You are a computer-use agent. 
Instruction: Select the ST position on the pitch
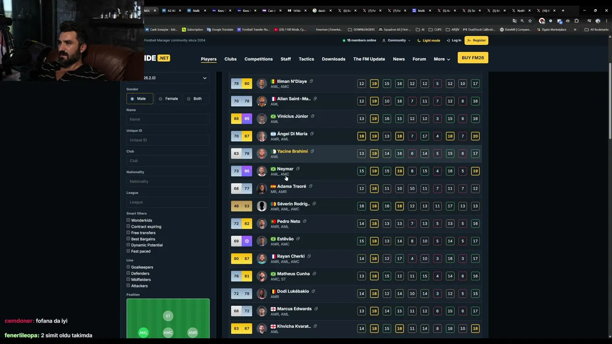168,316
